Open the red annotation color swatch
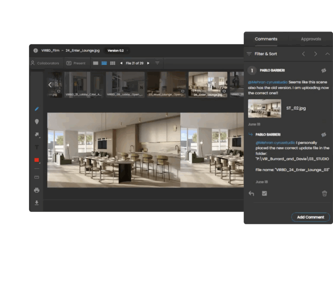The height and width of the screenshot is (281, 333). coord(37,160)
